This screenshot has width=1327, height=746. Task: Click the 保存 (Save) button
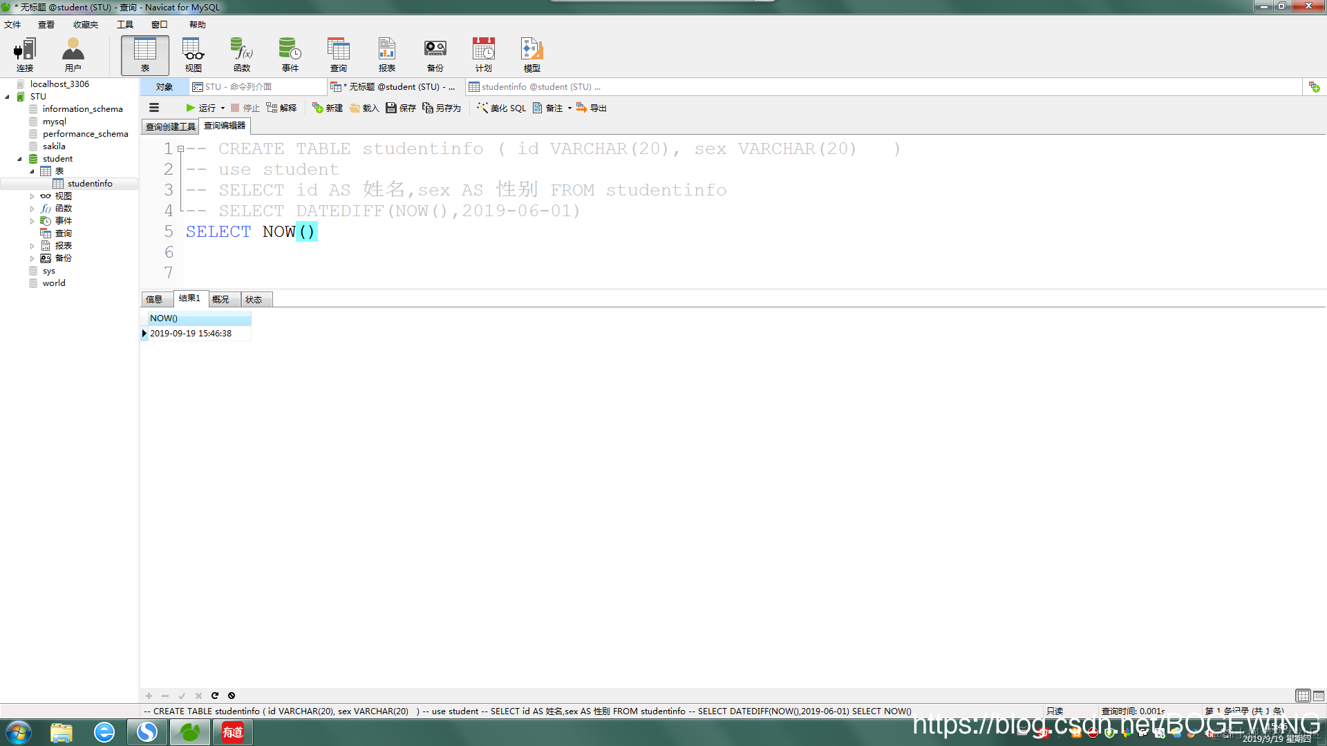pos(401,108)
